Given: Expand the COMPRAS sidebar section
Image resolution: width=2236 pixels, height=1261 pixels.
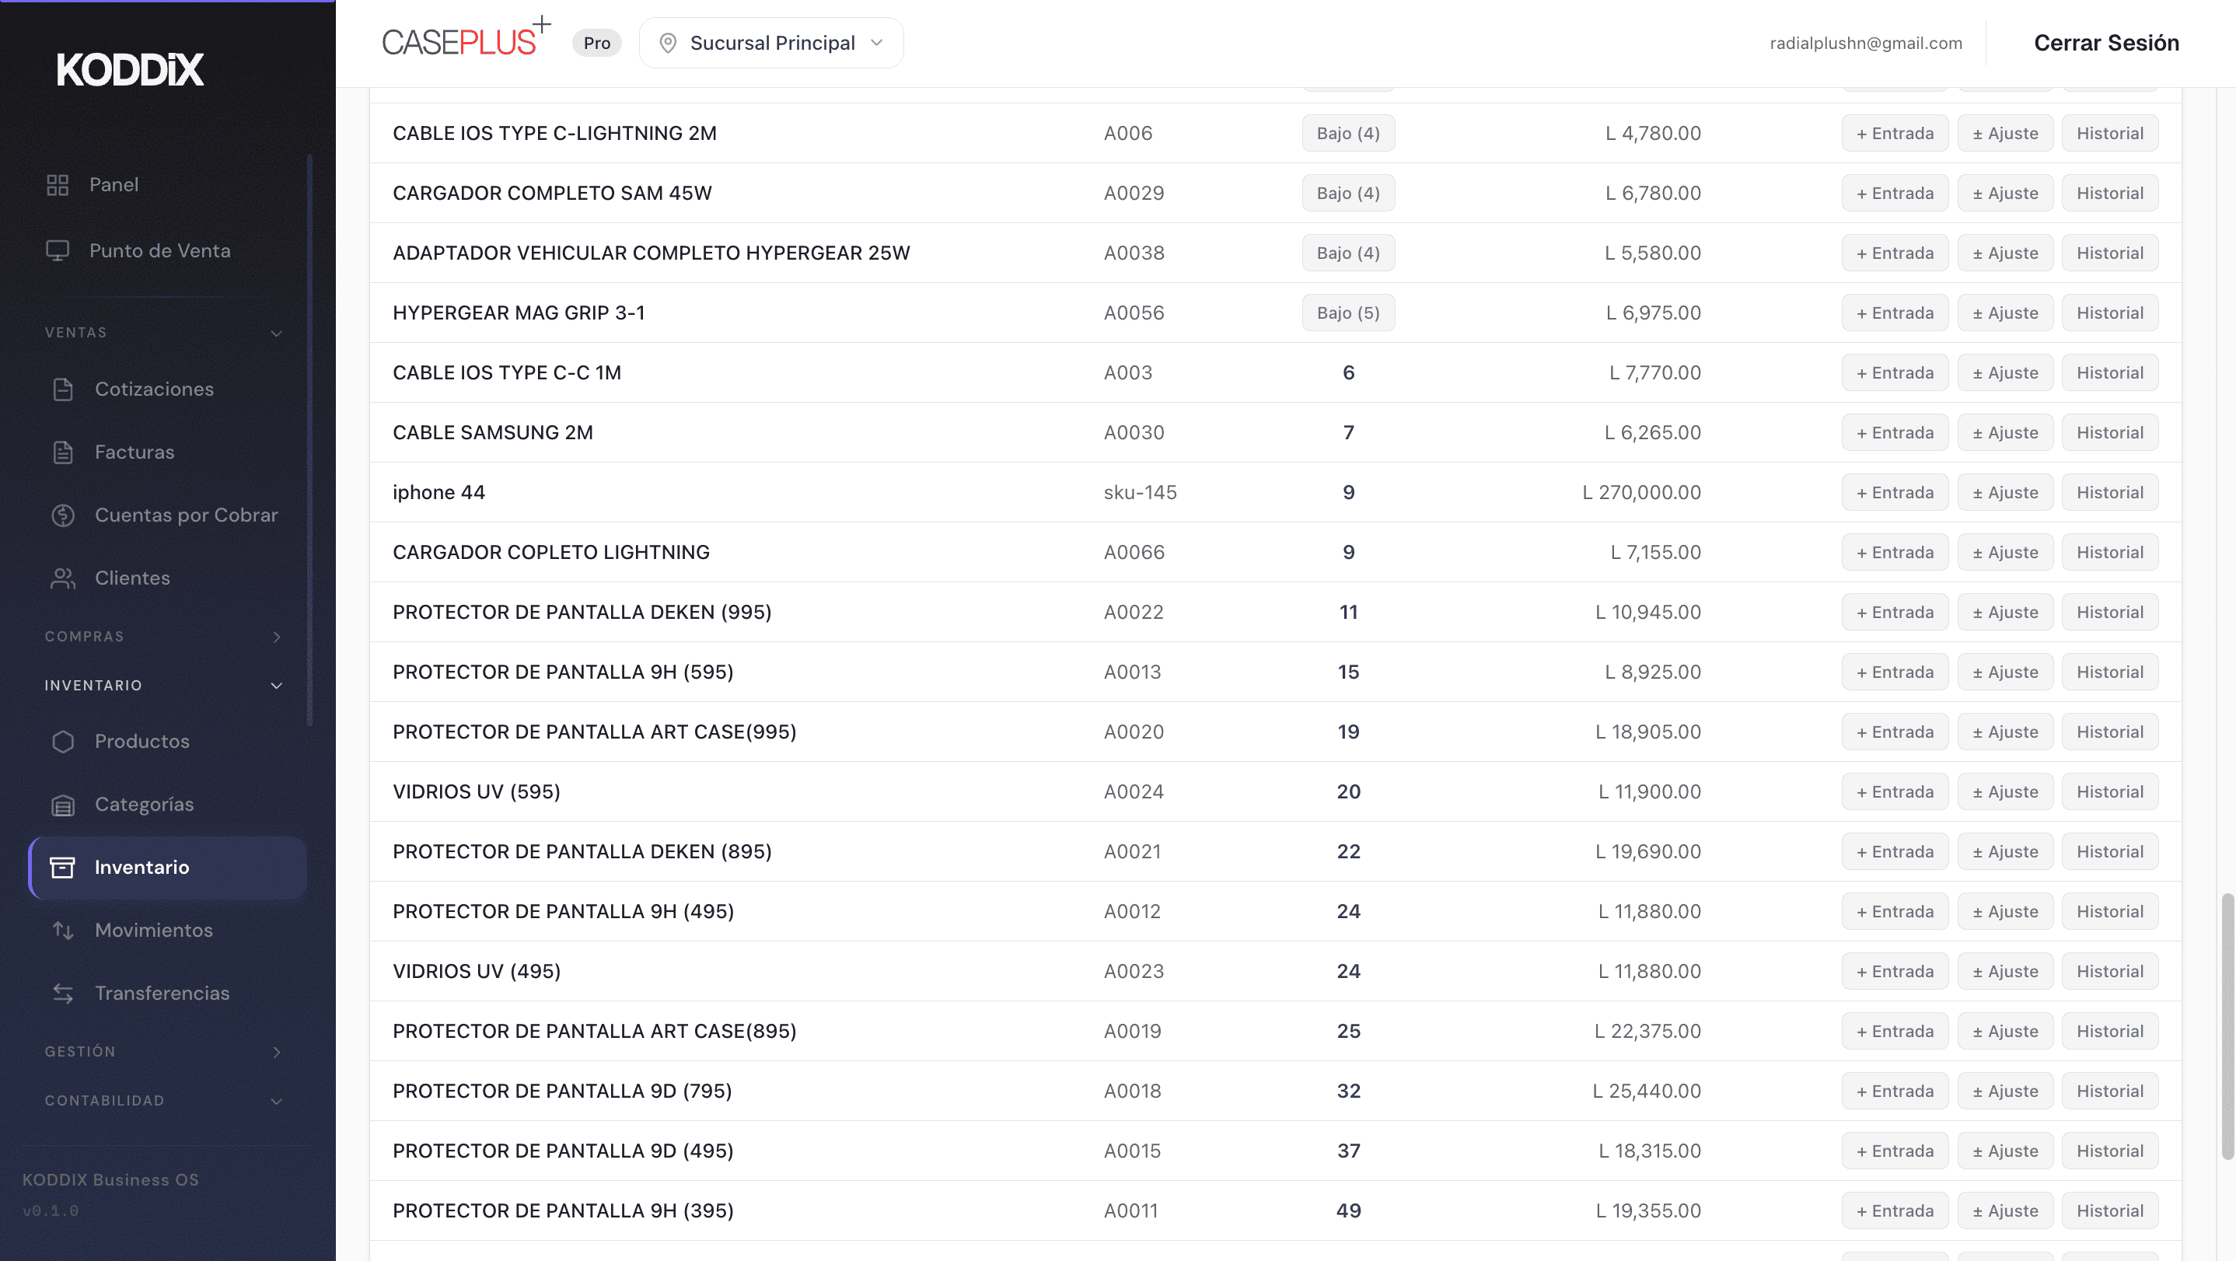Looking at the screenshot, I should [x=276, y=637].
